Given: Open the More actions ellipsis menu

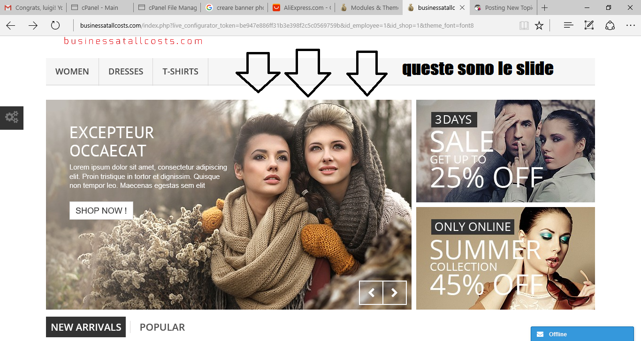Looking at the screenshot, I should point(631,25).
